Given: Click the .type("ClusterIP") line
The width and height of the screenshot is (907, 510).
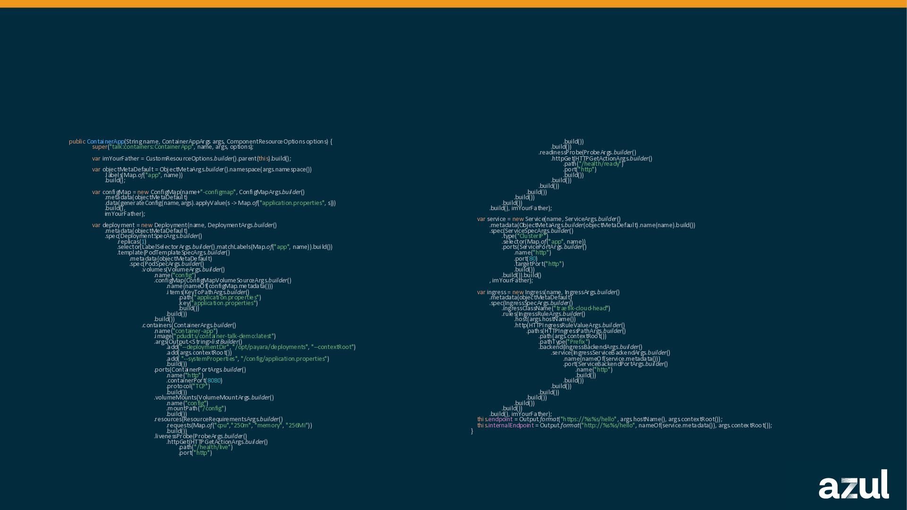Looking at the screenshot, I should point(525,236).
